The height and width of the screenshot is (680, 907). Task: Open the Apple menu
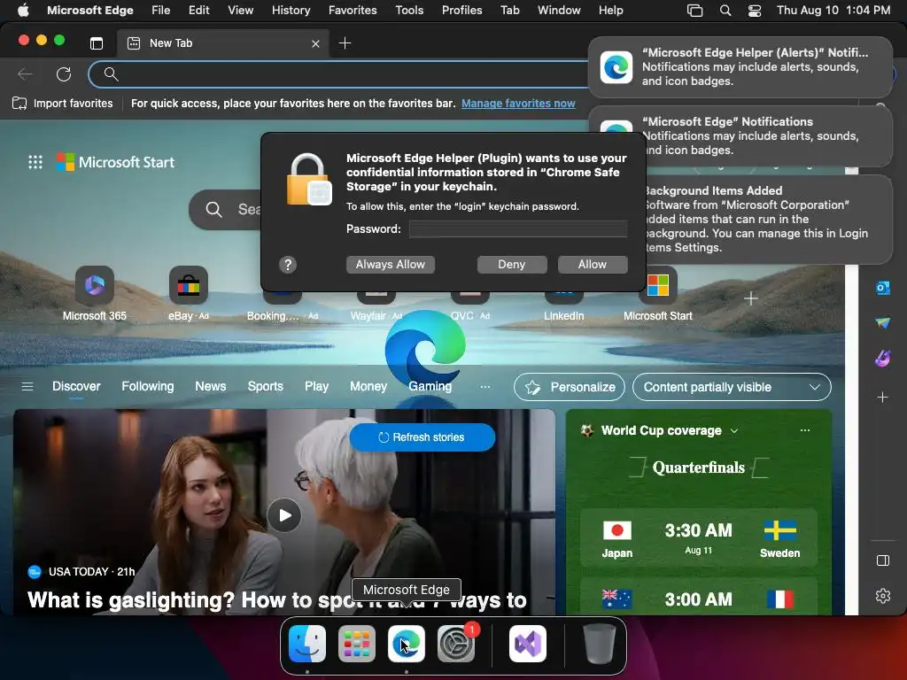click(x=23, y=10)
